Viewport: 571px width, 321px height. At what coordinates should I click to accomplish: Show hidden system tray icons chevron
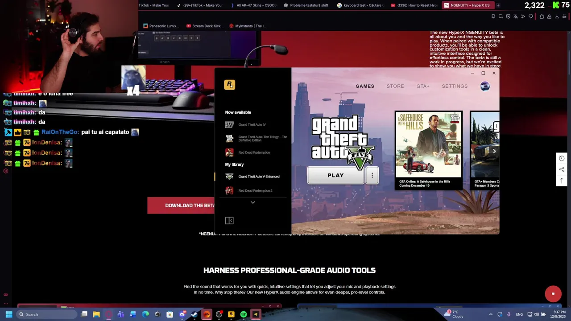(491, 314)
